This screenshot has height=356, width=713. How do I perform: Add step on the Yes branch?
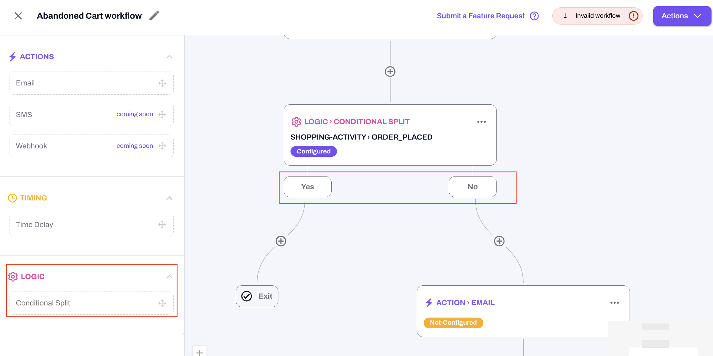click(x=281, y=241)
